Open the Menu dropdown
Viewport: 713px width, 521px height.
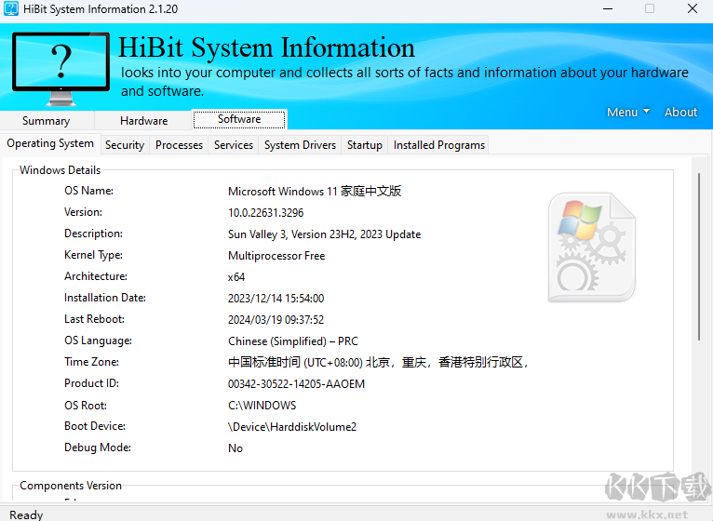628,112
